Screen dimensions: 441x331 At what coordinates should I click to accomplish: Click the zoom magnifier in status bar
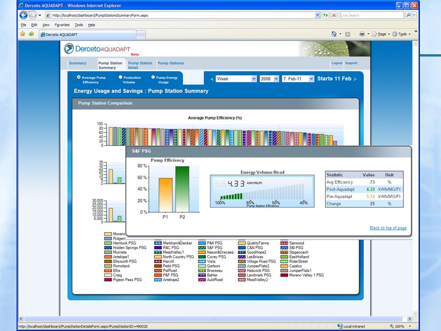(391, 326)
